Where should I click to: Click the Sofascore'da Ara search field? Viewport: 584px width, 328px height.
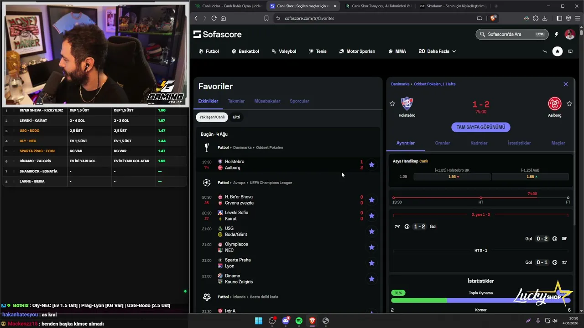pyautogui.click(x=511, y=34)
